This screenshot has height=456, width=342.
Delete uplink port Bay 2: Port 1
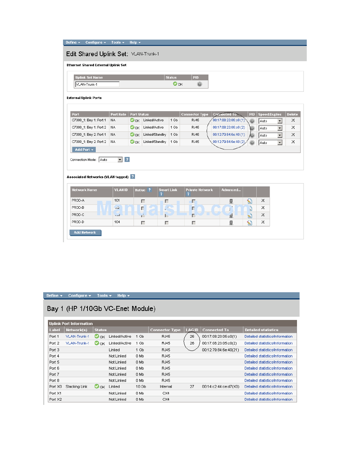point(293,135)
